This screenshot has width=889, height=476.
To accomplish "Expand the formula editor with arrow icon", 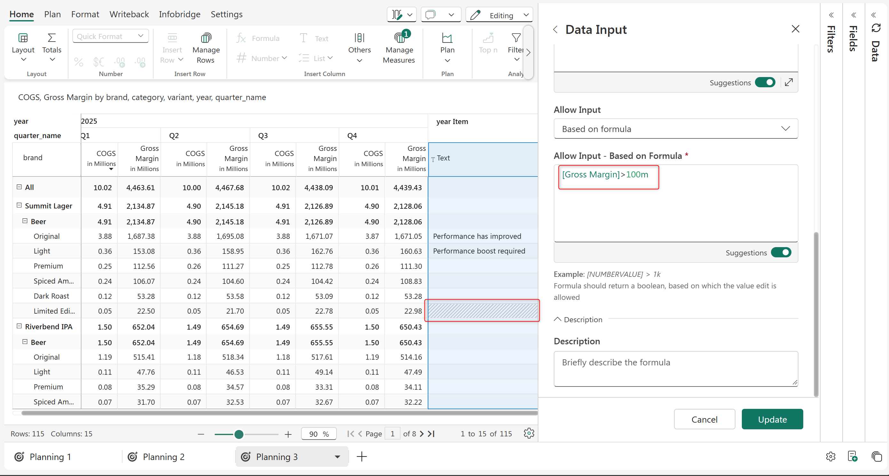I will coord(789,82).
